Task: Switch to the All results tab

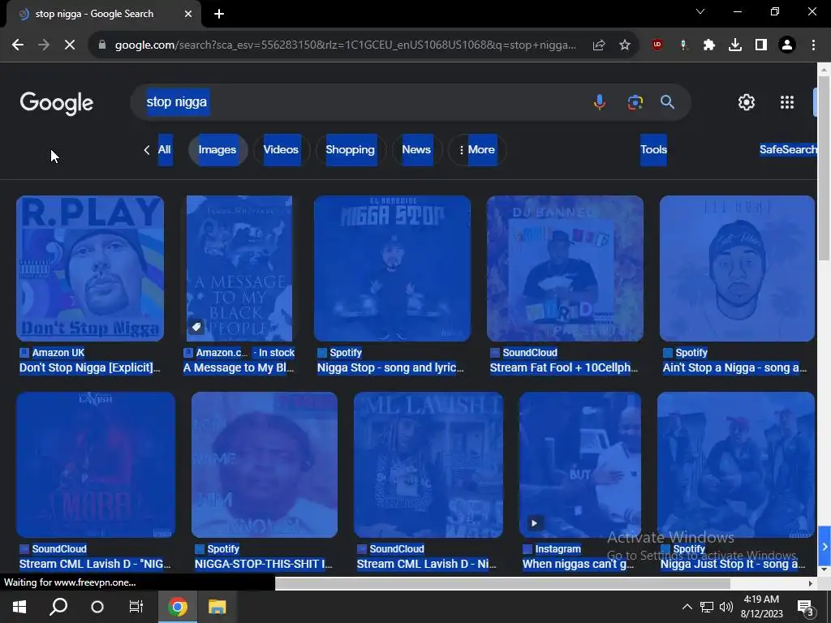Action: [164, 149]
